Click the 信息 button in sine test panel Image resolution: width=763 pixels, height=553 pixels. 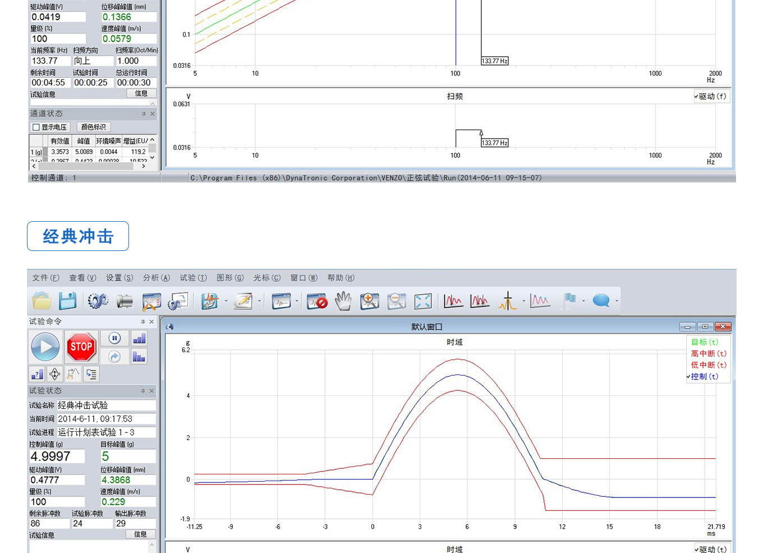(x=141, y=94)
